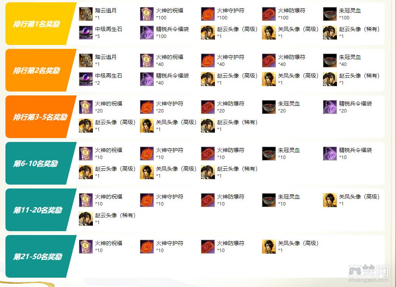Open the 排行第3-5名奖励 header
Viewport: 396px width, 287px height.
point(40,117)
